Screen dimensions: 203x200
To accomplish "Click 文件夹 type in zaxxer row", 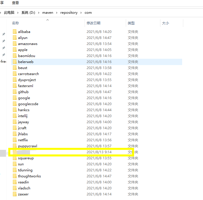I will (133, 194).
